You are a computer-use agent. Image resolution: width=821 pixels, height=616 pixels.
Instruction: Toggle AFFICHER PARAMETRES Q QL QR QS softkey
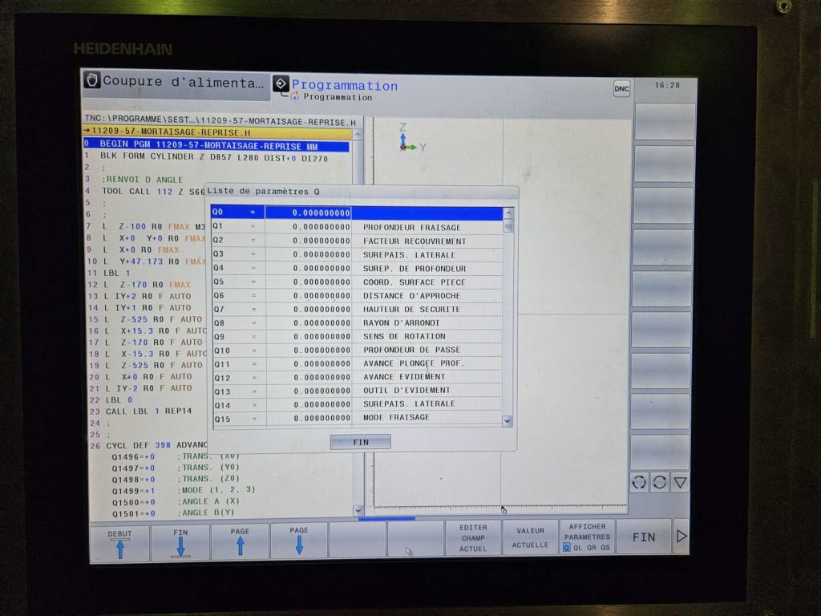point(586,537)
